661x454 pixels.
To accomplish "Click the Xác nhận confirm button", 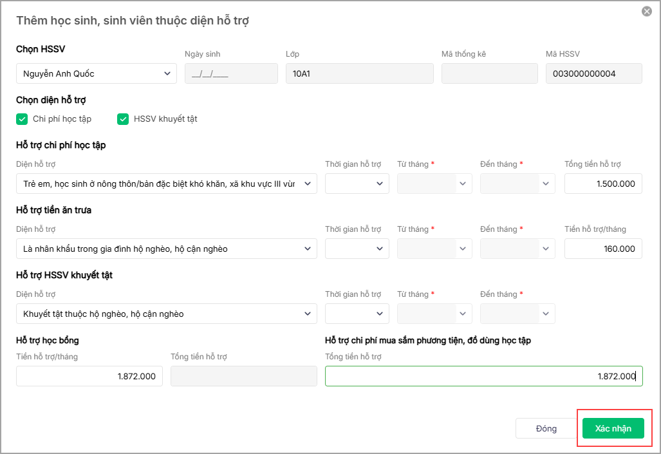I will tap(613, 429).
